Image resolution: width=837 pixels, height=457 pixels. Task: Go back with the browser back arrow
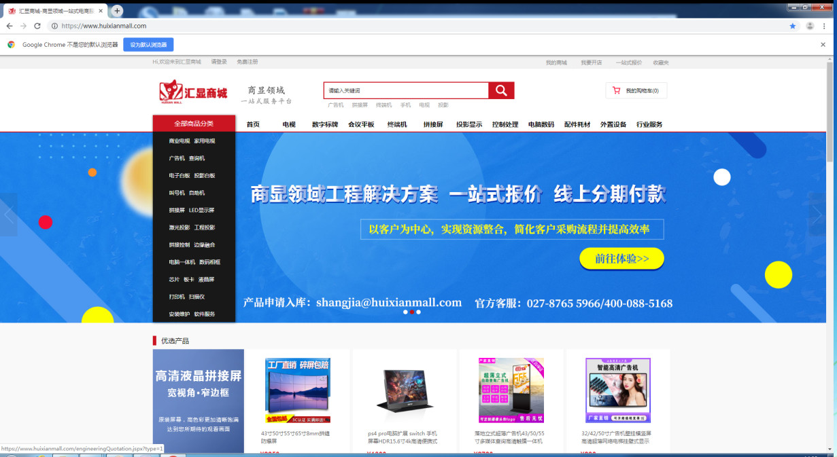pyautogui.click(x=10, y=26)
